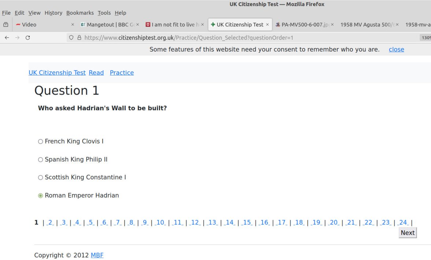Close the consent notification banner
Screen dimensions: 431x260
[396, 49]
